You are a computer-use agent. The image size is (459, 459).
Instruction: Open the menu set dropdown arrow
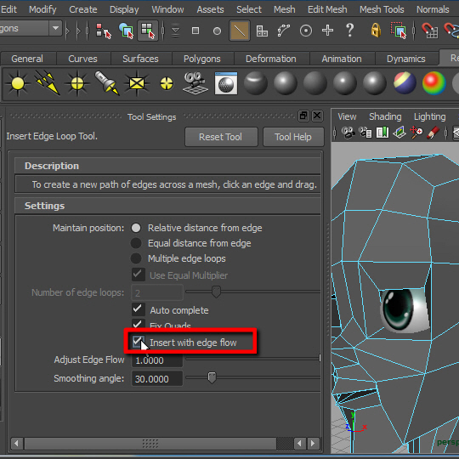(x=55, y=28)
